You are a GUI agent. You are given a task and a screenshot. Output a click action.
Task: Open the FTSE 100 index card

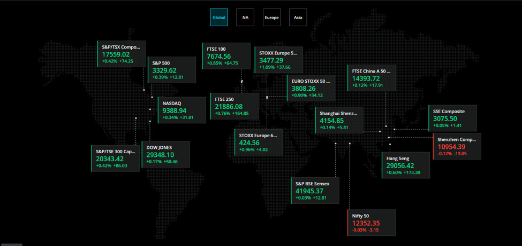(226, 56)
